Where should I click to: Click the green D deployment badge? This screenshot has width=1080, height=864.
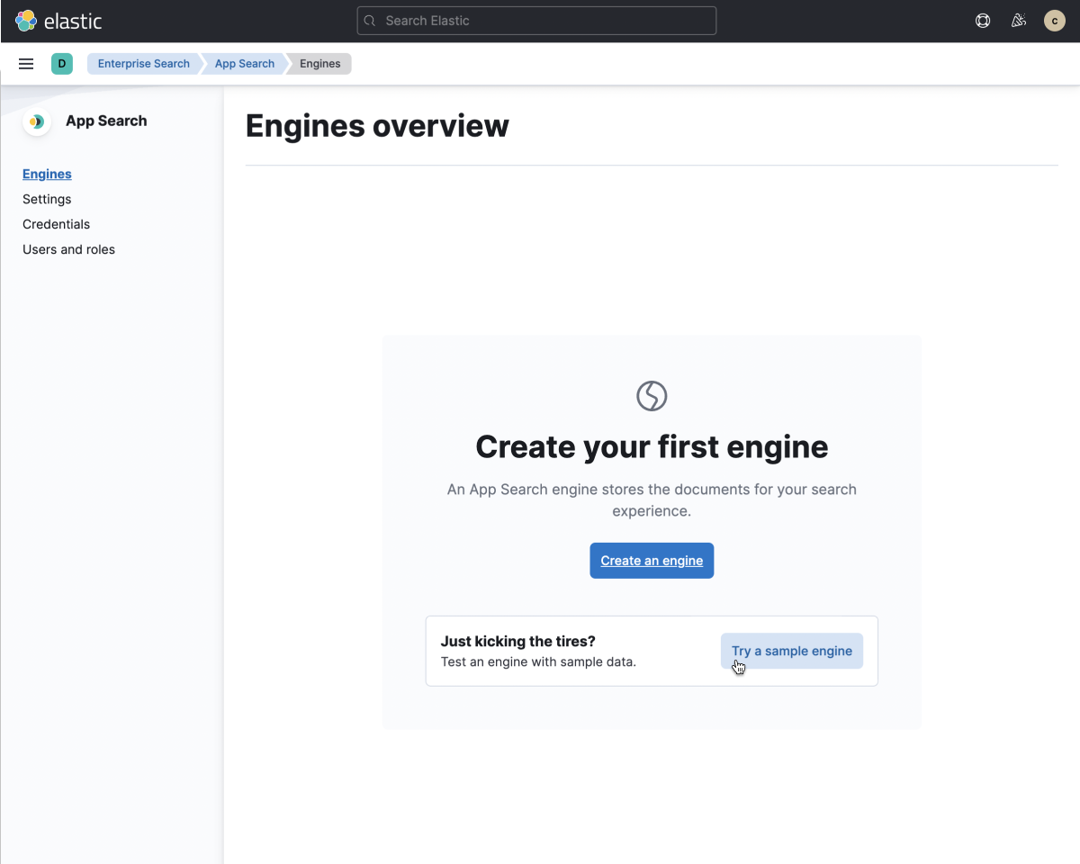tap(62, 64)
